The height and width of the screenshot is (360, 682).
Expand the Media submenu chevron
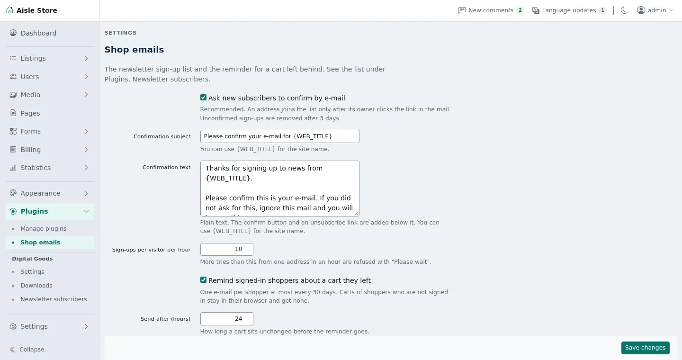(x=86, y=95)
